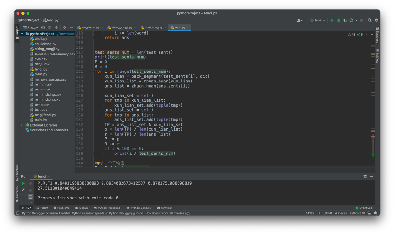Open Scratches and Consoles node
This screenshot has height=235, width=395.
point(47,130)
